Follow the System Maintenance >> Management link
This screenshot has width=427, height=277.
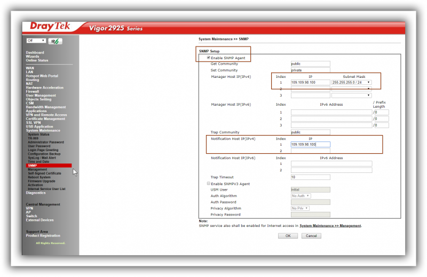pos(330,226)
